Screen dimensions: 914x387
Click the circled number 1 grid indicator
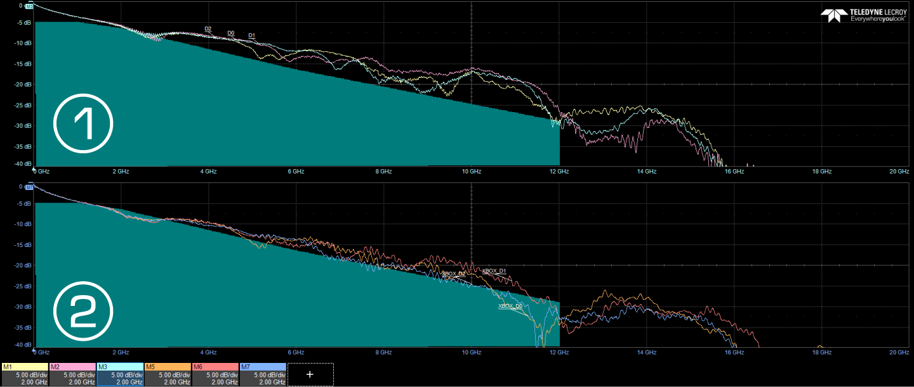(x=83, y=124)
